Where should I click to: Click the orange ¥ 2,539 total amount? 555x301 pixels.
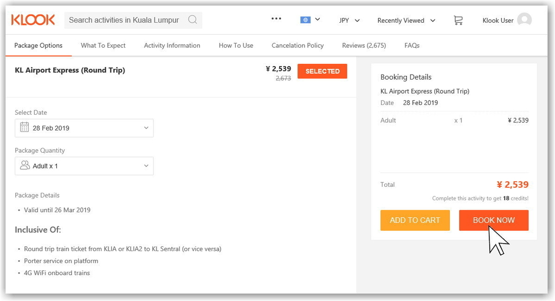click(512, 184)
